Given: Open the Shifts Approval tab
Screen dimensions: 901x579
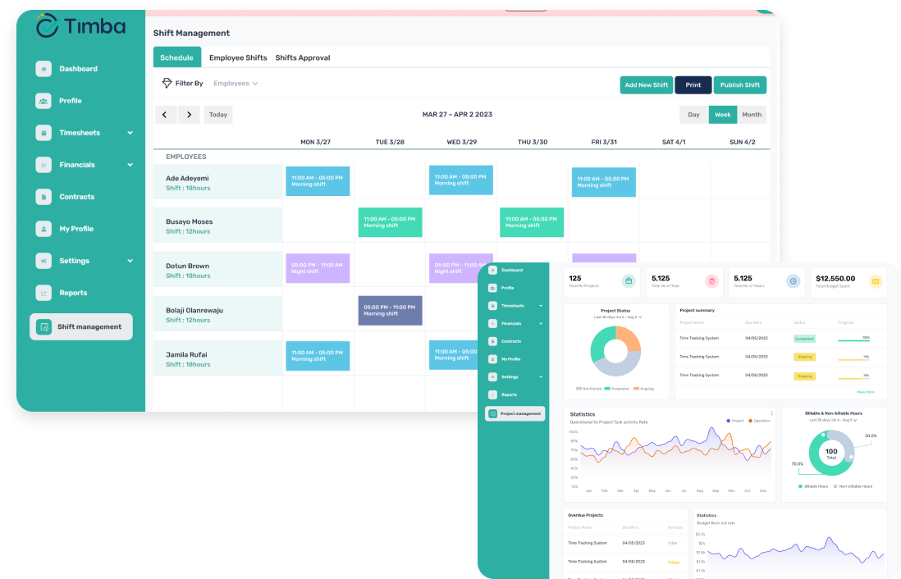Looking at the screenshot, I should pyautogui.click(x=303, y=58).
